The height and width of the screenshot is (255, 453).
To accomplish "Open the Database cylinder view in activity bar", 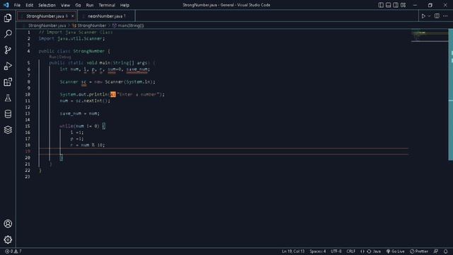I will pyautogui.click(x=8, y=114).
